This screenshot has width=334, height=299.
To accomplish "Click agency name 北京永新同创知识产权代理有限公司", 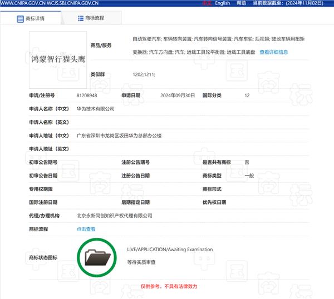I will (114, 216).
